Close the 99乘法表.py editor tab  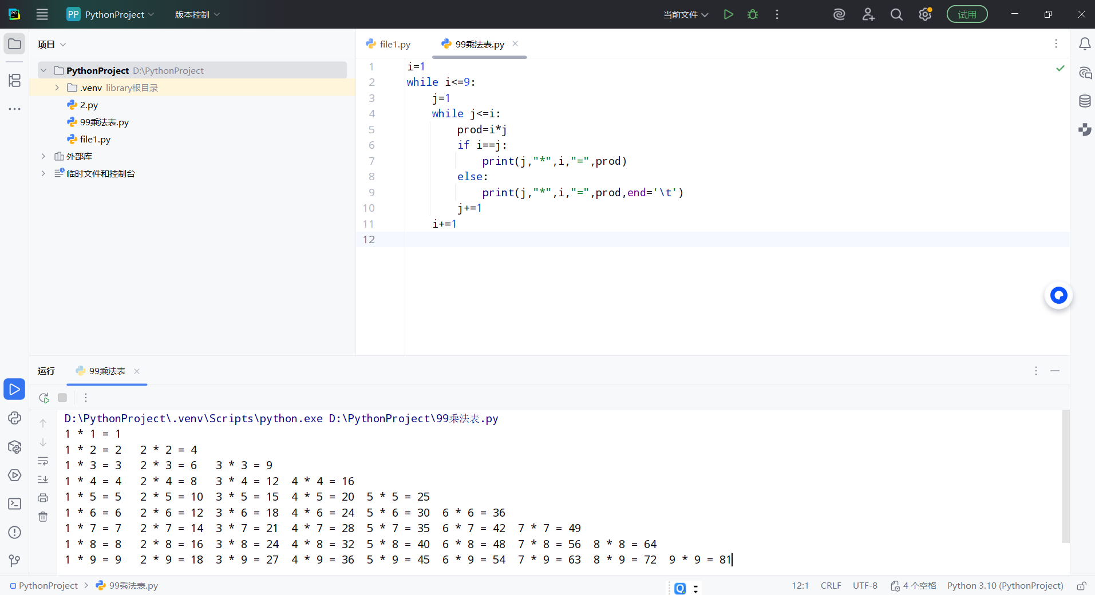515,43
